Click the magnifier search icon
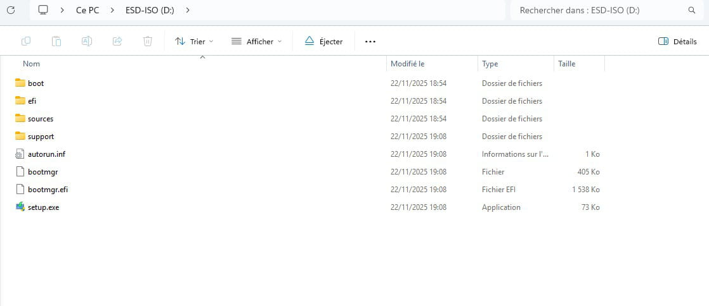Image resolution: width=709 pixels, height=306 pixels. (692, 10)
